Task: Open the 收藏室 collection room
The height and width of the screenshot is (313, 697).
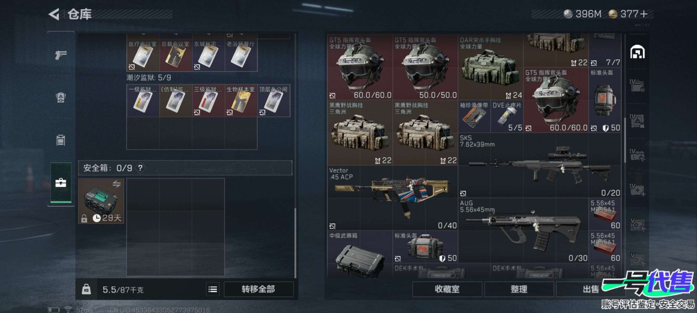Action: [447, 289]
